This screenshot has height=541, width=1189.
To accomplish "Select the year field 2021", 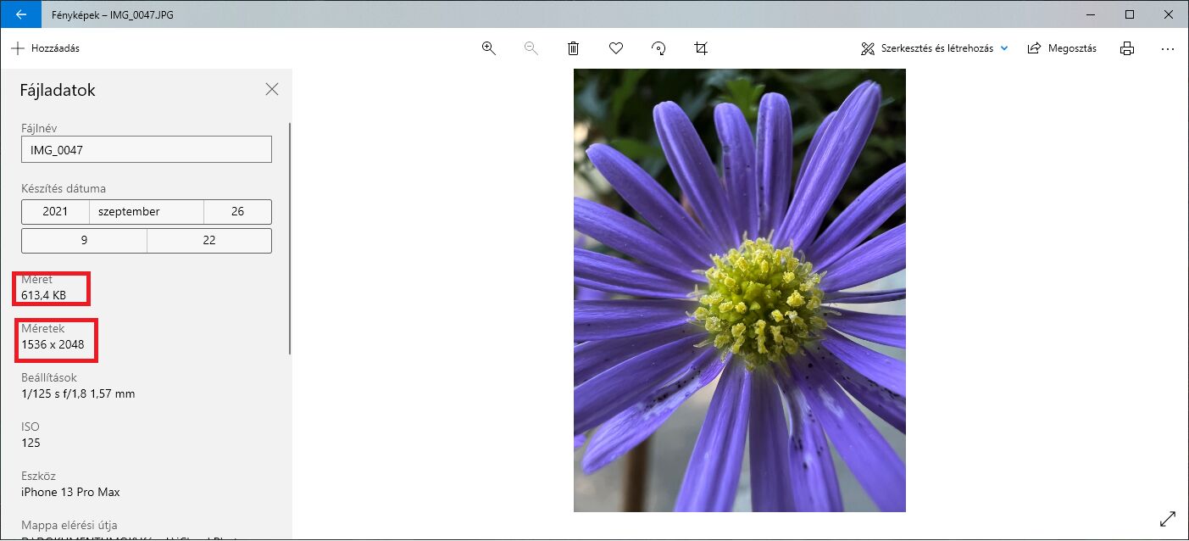I will point(55,212).
